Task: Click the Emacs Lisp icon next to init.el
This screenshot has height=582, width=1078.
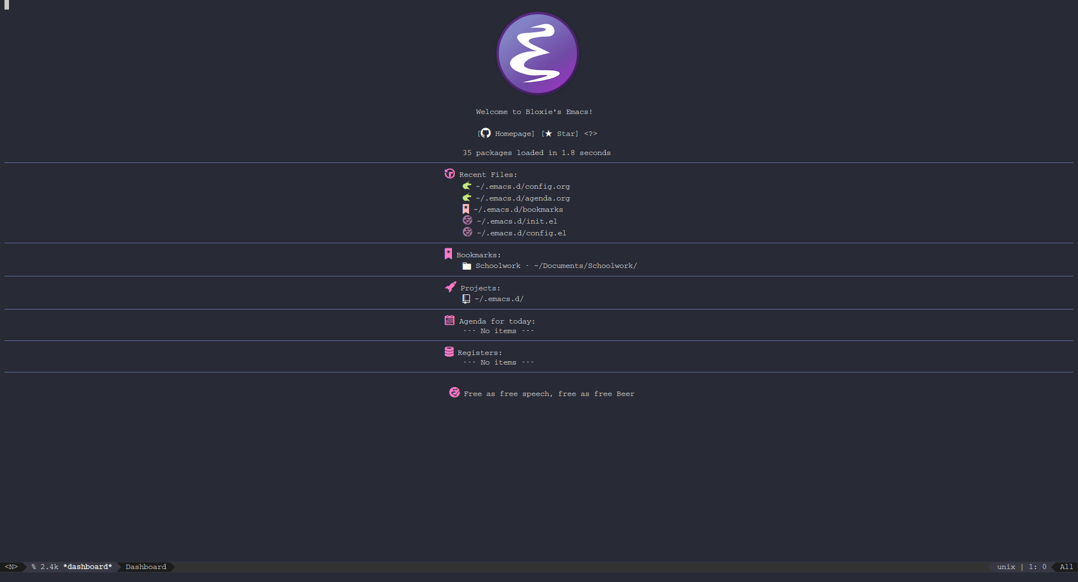Action: [467, 220]
